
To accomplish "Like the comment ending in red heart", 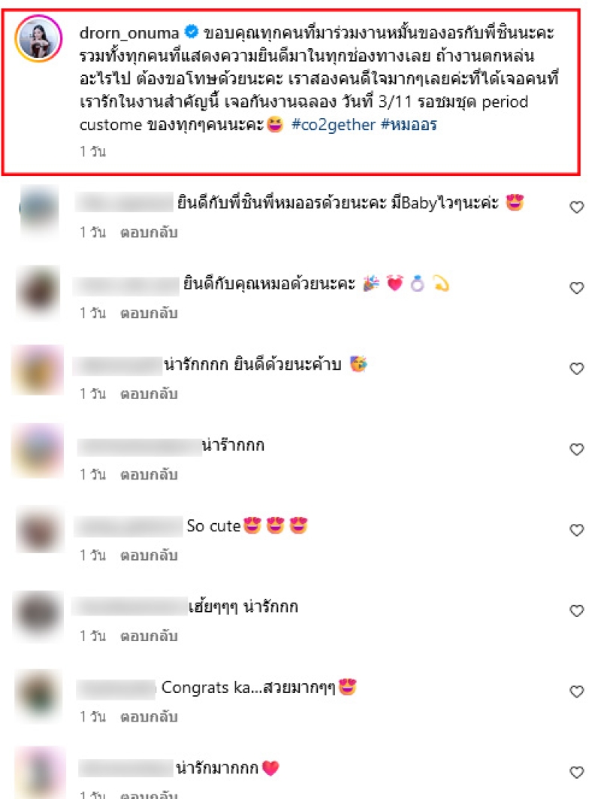I will pyautogui.click(x=576, y=773).
